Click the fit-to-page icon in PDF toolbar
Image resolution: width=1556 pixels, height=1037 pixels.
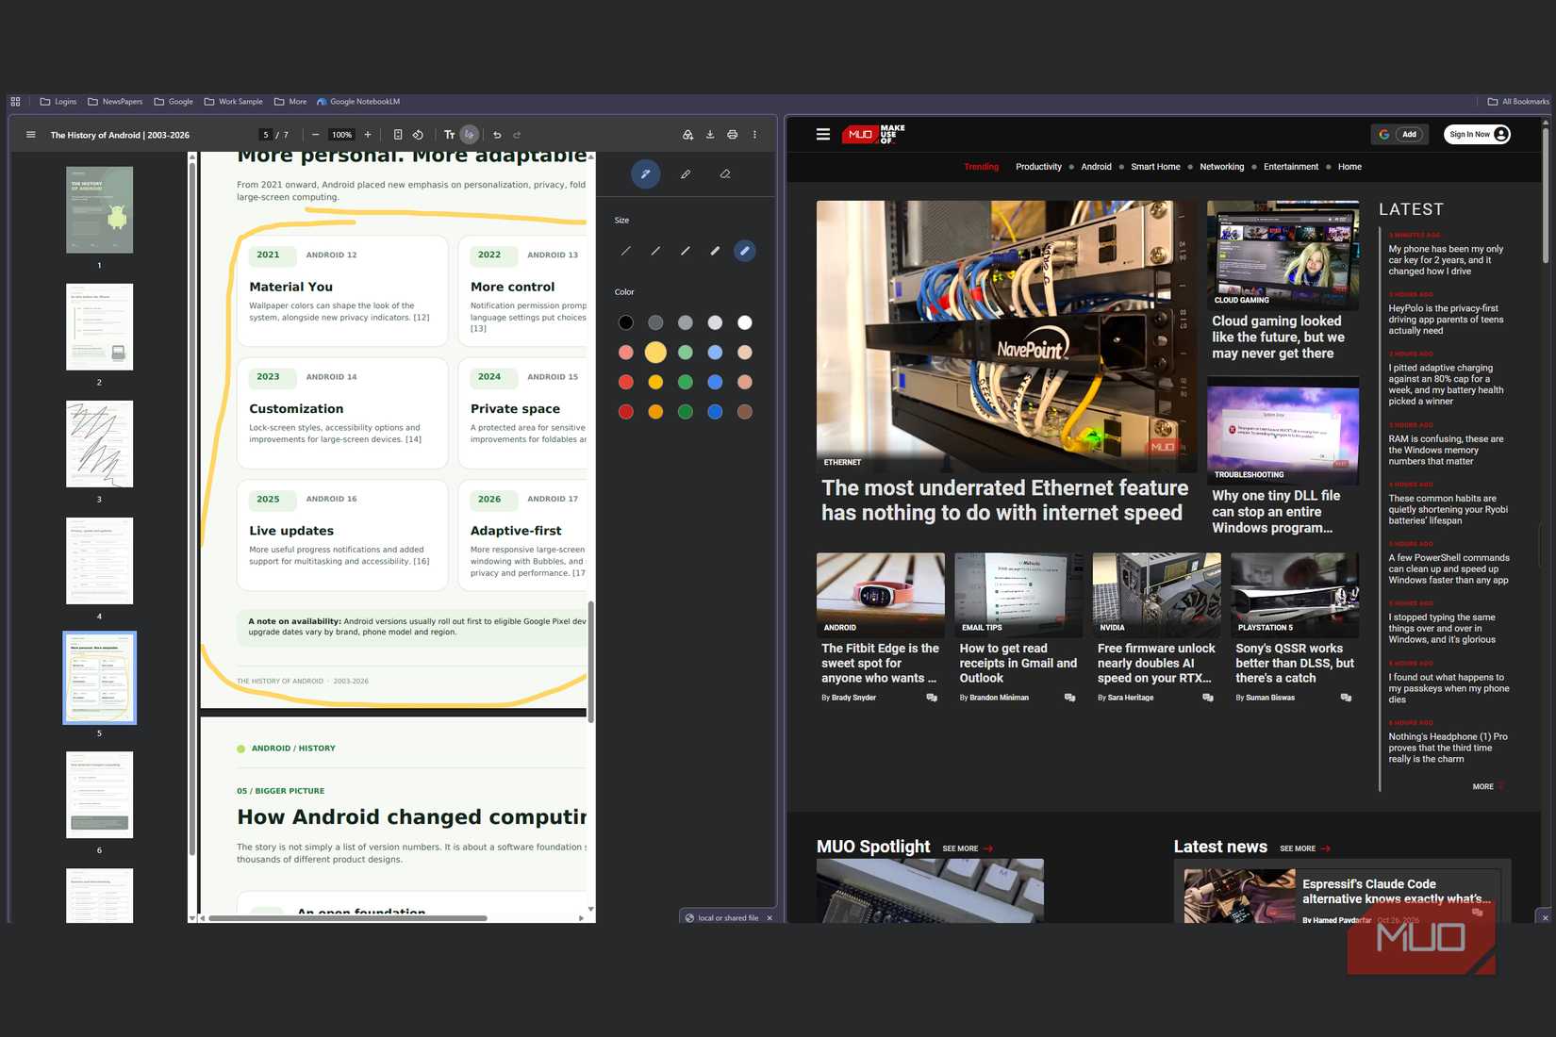coord(398,135)
